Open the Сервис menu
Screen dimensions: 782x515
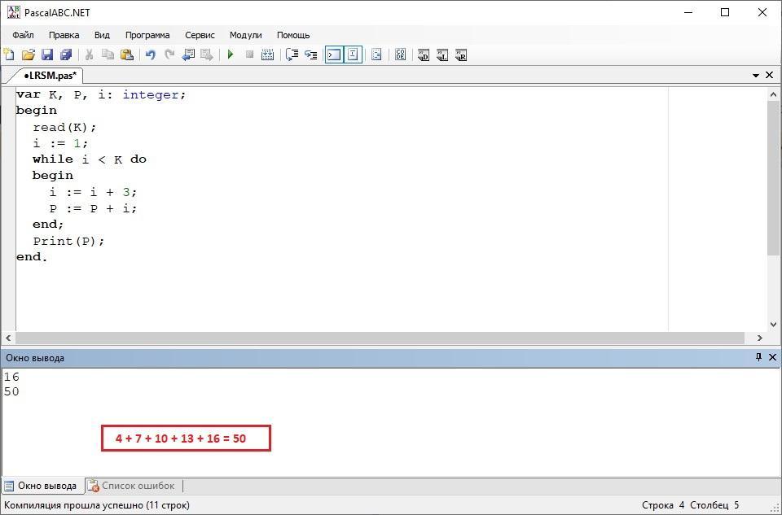200,35
